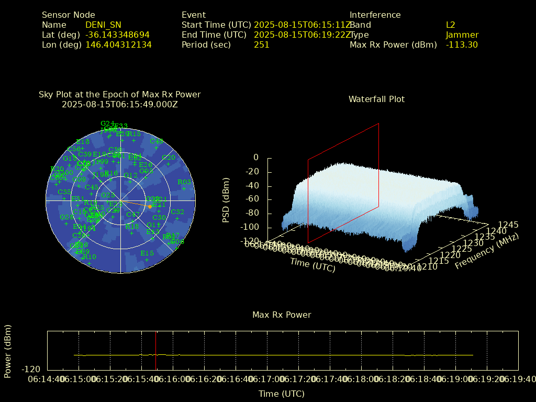536x402 pixels.
Task: Select the Jammer interference type value
Action: (462, 35)
